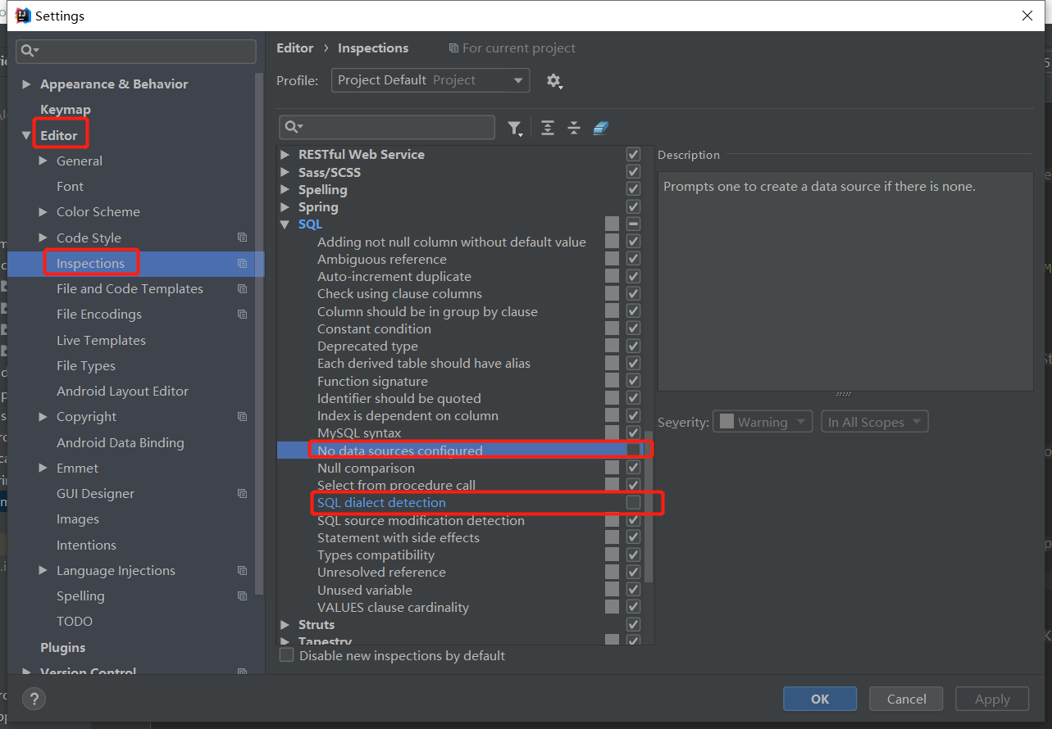Click the Collapse All inspections icon

(x=574, y=128)
